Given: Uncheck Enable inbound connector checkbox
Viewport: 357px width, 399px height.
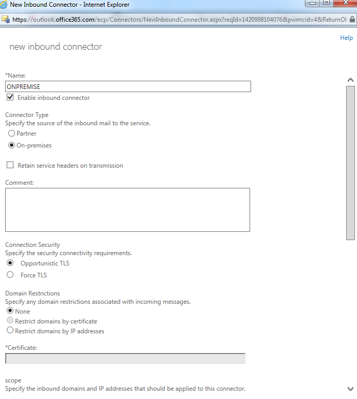Looking at the screenshot, I should point(10,97).
